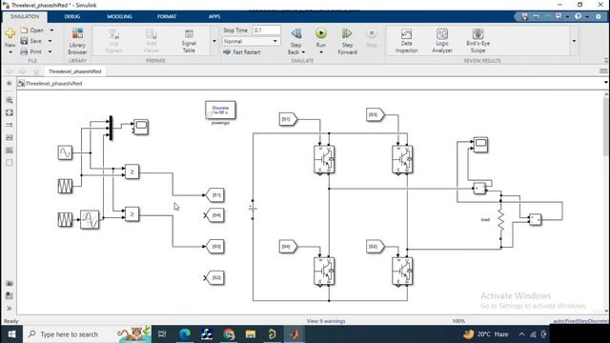
Task: Click the MATLAB icon in the taskbar
Action: (295, 334)
